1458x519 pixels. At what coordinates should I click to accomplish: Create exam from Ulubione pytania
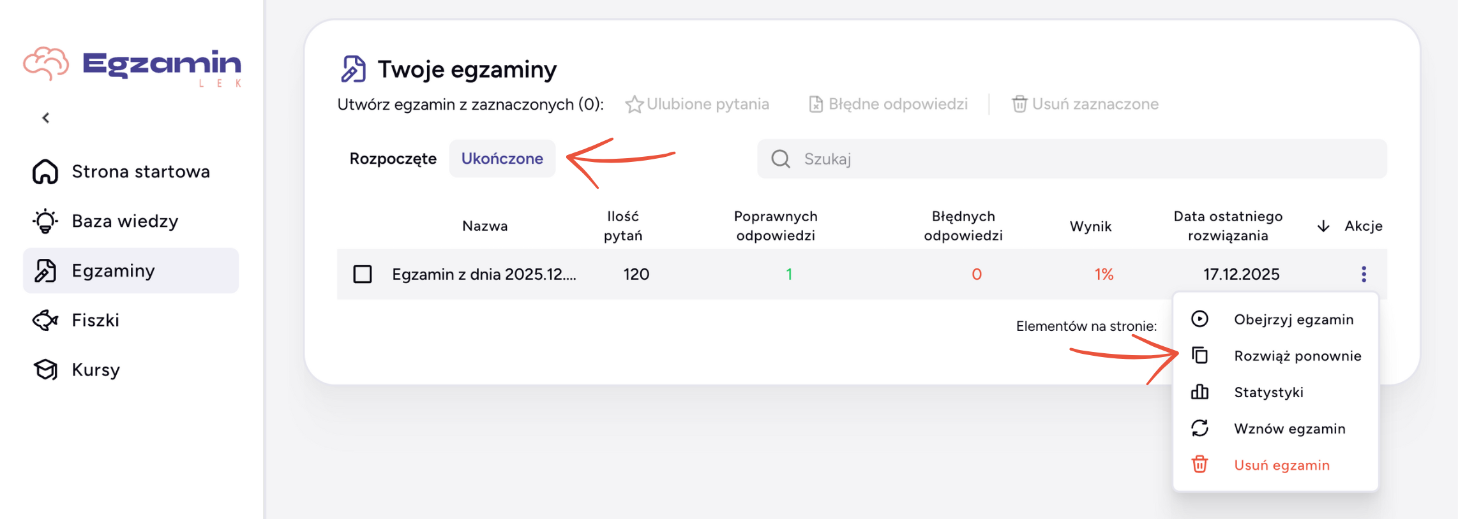[698, 104]
